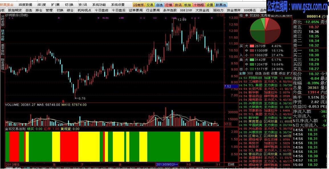This screenshot has width=329, height=169.
Task: Click the diamond icon at chart top-right
Action: tap(218, 15)
